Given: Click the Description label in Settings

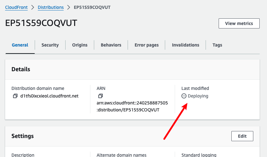Looking at the screenshot, I should (23, 155).
